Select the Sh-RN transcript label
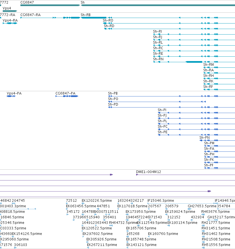The height and width of the screenshot is (249, 235). pos(158,59)
